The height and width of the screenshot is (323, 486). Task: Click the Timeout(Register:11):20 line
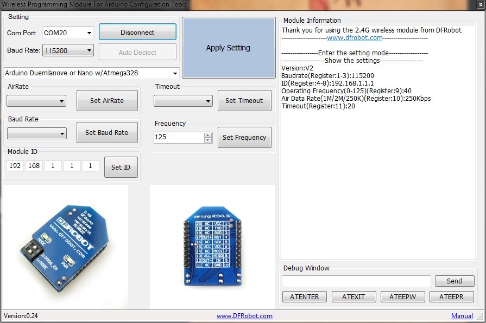(x=318, y=106)
